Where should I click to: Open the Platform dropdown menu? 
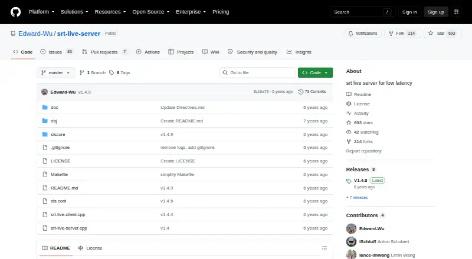point(41,12)
